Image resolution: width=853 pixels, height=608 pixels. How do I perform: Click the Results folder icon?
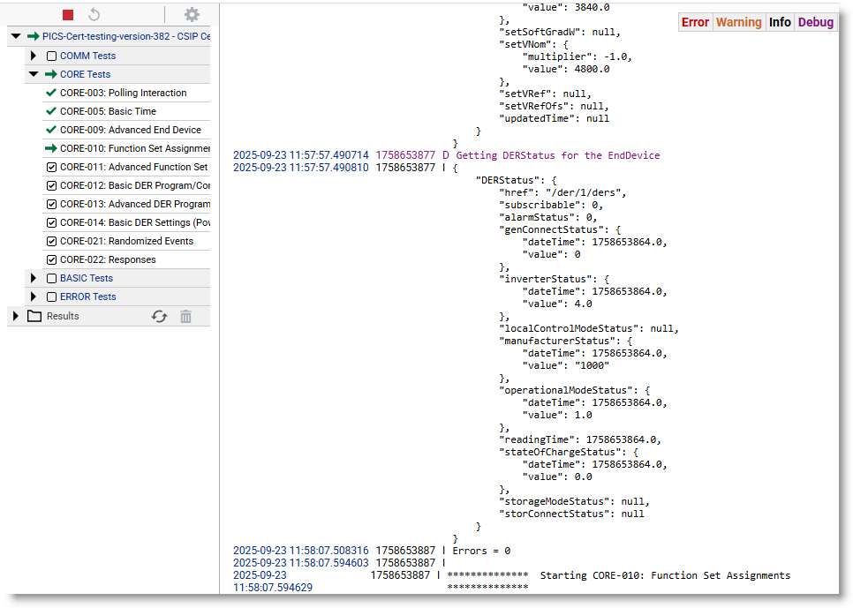tap(34, 316)
